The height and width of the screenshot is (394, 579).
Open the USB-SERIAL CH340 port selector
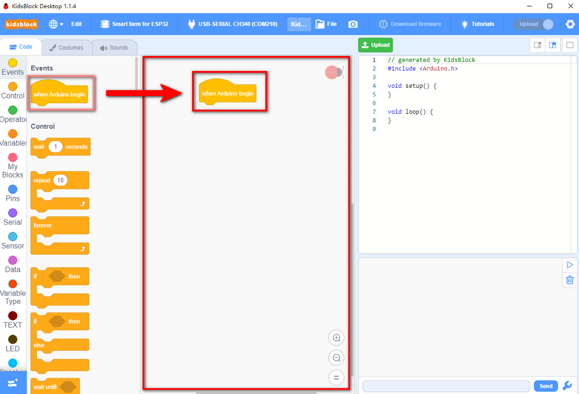pyautogui.click(x=232, y=24)
